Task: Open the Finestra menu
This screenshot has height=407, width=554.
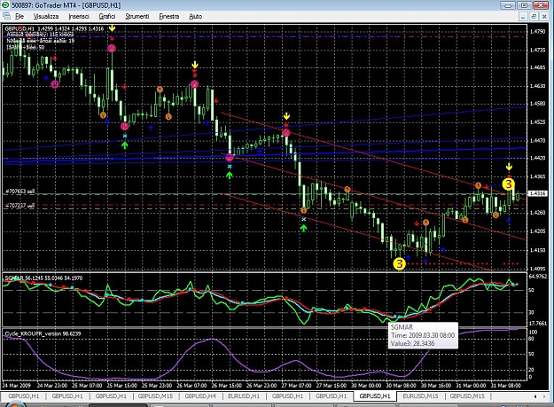Action: point(169,16)
